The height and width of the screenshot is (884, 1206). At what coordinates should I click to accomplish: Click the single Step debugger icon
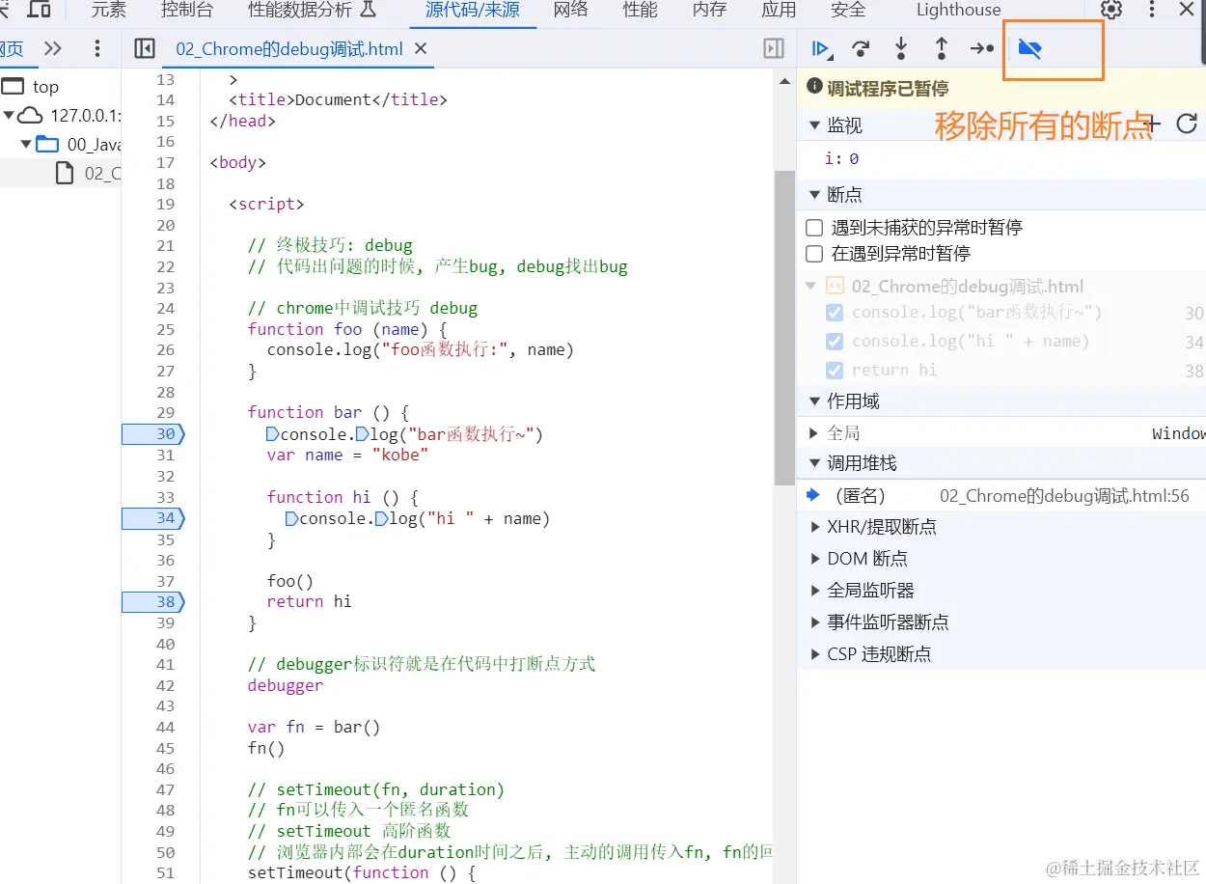coord(981,48)
